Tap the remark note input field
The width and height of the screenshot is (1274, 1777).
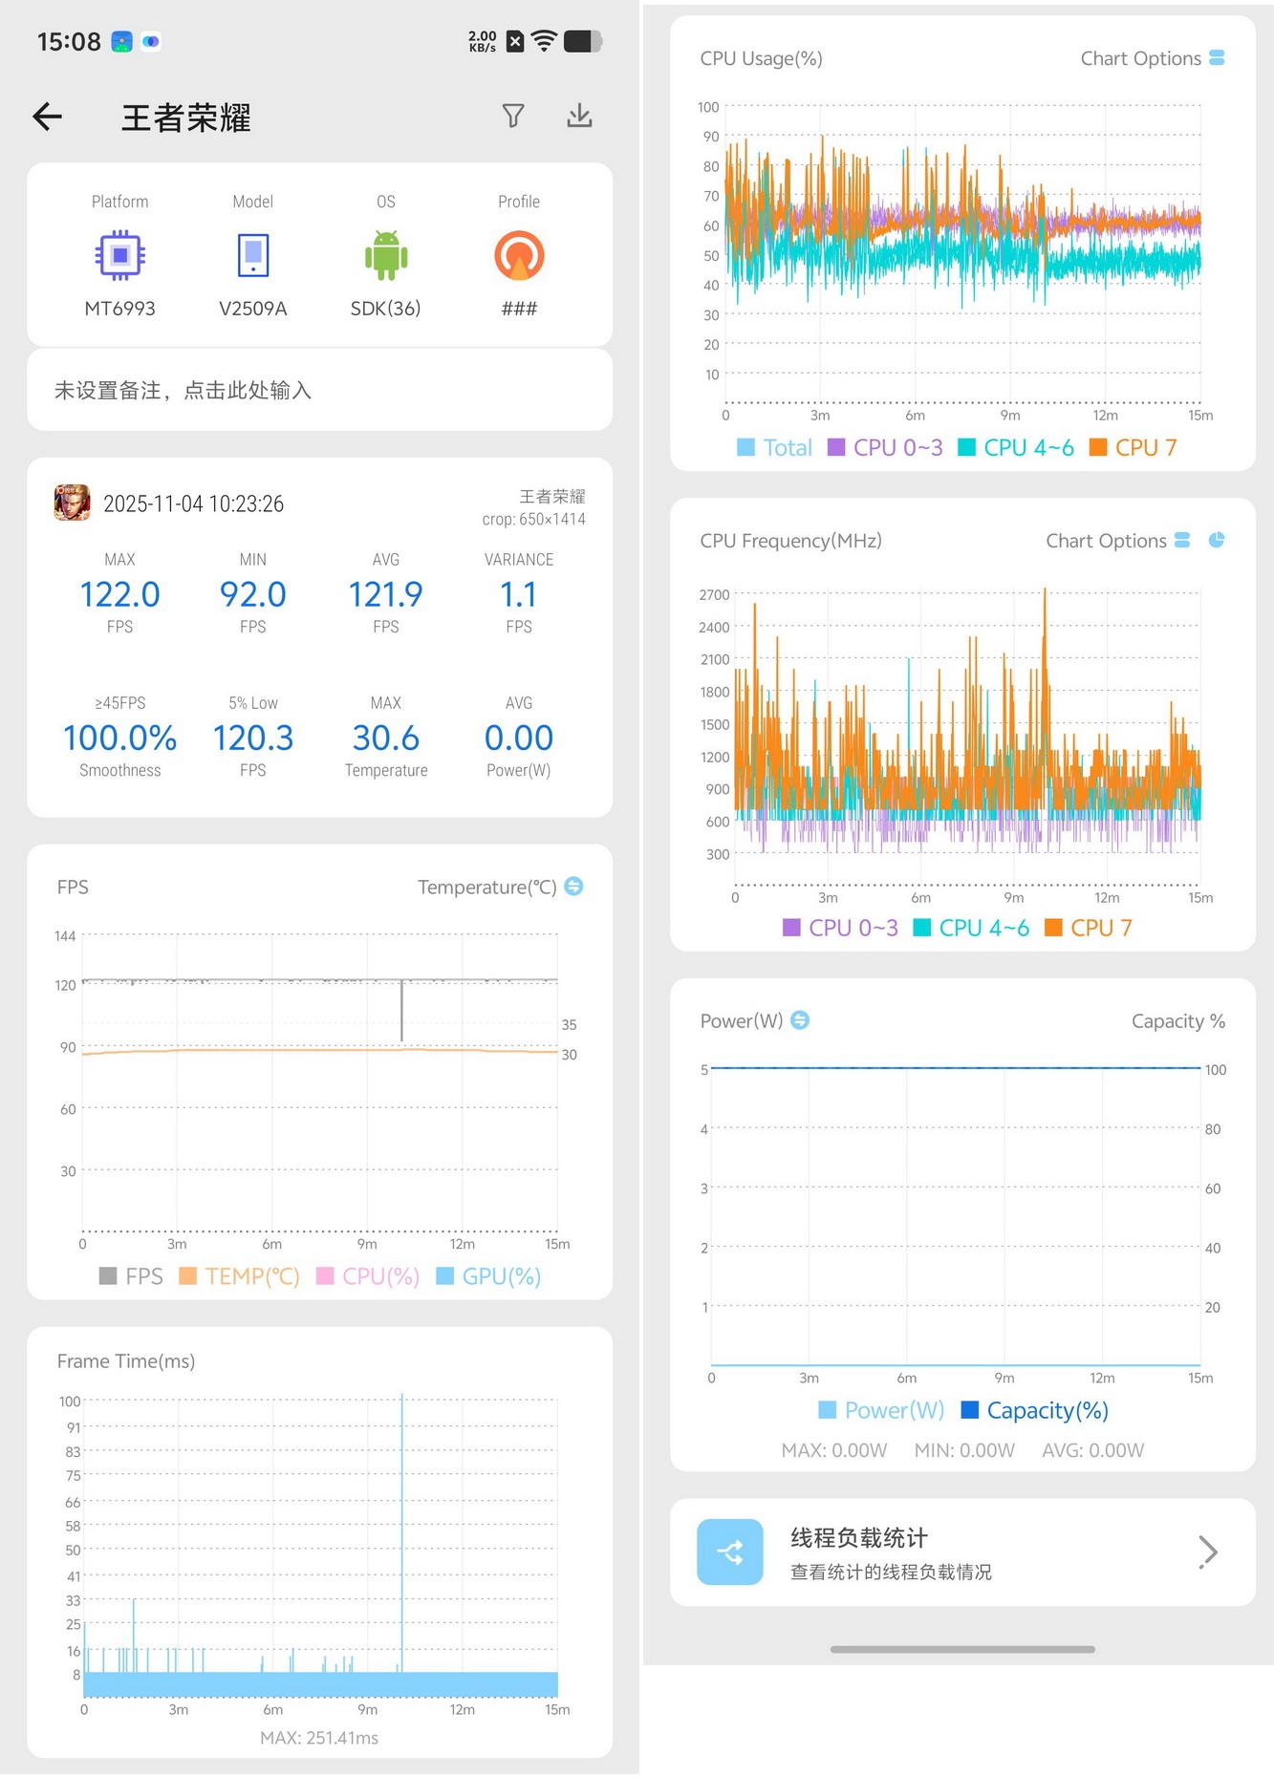[x=319, y=390]
